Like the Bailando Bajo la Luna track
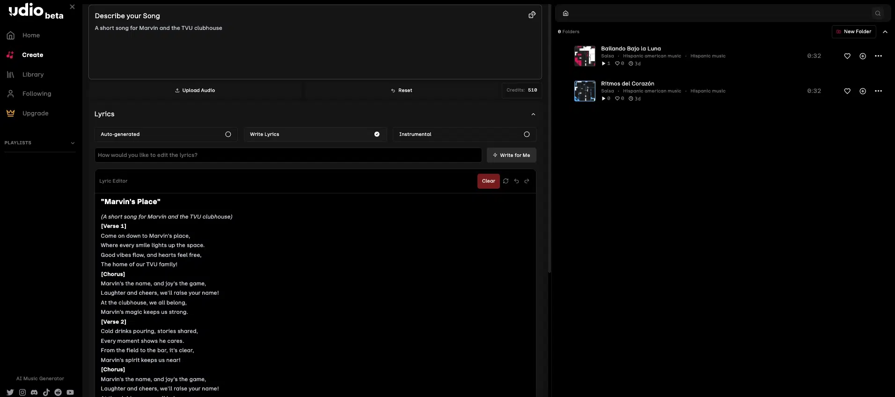This screenshot has width=895, height=397. (x=847, y=56)
